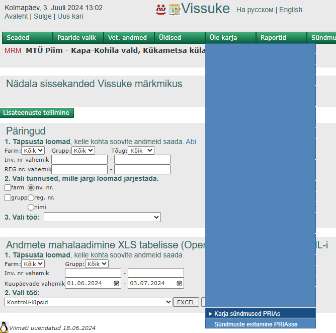Open the Üle karja menu
Image resolution: width=336 pixels, height=333 pixels.
coord(230,38)
